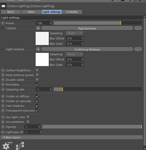146x150 pixels.
Task: Click the Octane LightTag header icon
Action: click(x=3, y=6)
